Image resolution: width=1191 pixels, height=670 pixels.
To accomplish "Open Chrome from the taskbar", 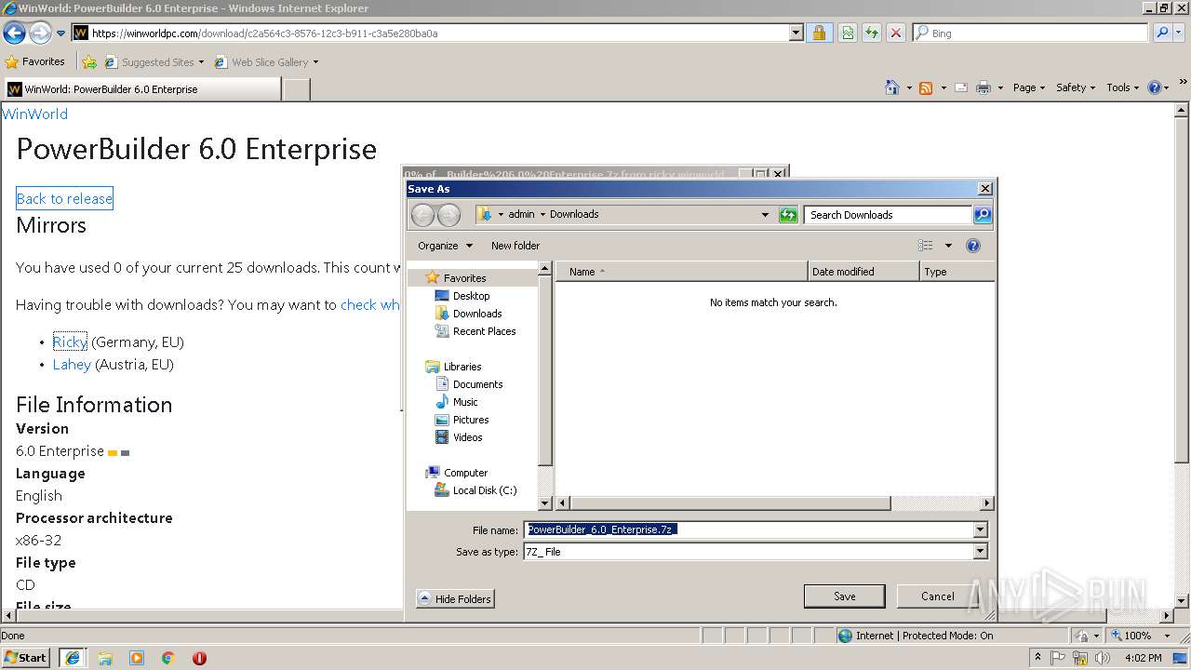I will pos(168,658).
